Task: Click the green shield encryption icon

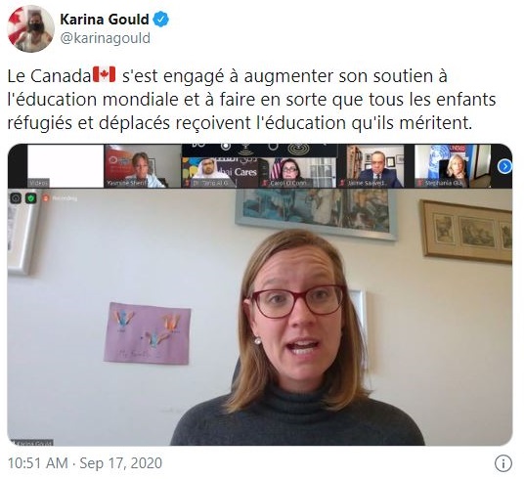Action: click(31, 198)
